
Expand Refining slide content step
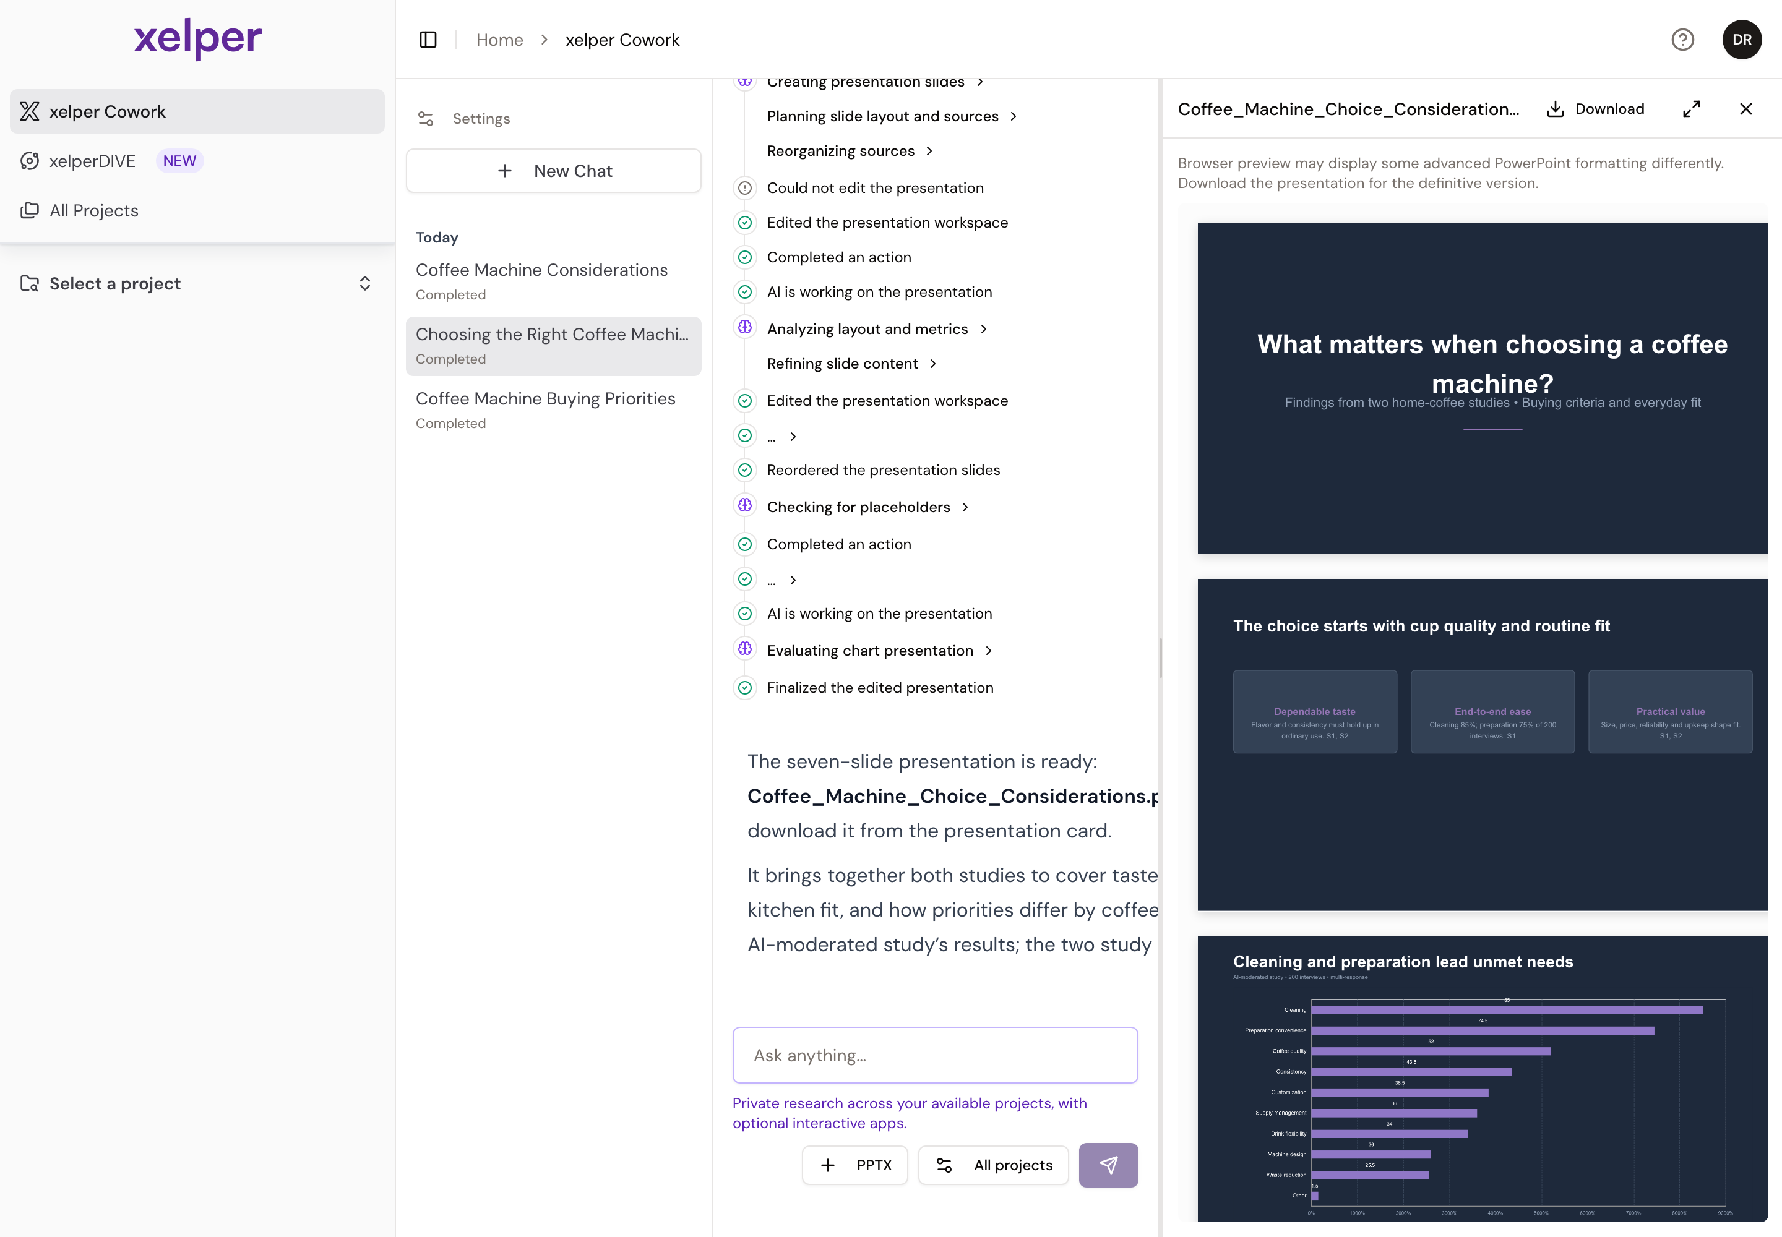coord(851,364)
